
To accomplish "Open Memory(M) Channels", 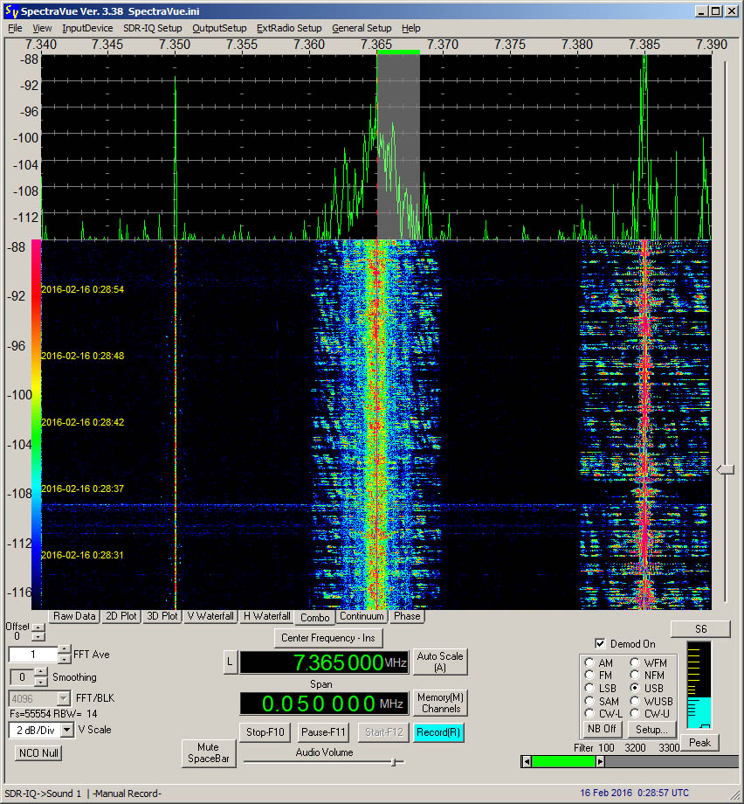I will 440,703.
